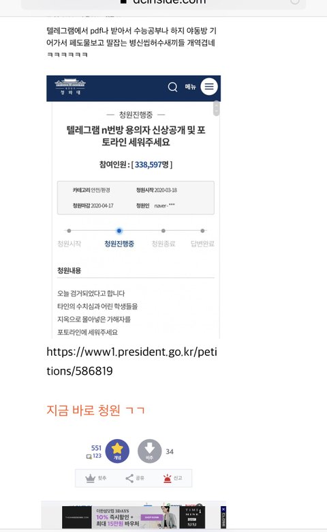Tap the dcinside.com address bar
The height and width of the screenshot is (532, 327).
pos(163,3)
